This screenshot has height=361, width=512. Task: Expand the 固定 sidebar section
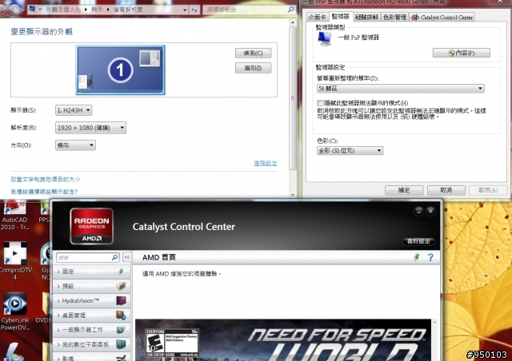click(x=90, y=272)
